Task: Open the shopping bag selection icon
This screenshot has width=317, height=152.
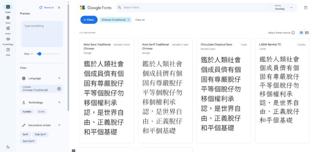Action: (306, 8)
